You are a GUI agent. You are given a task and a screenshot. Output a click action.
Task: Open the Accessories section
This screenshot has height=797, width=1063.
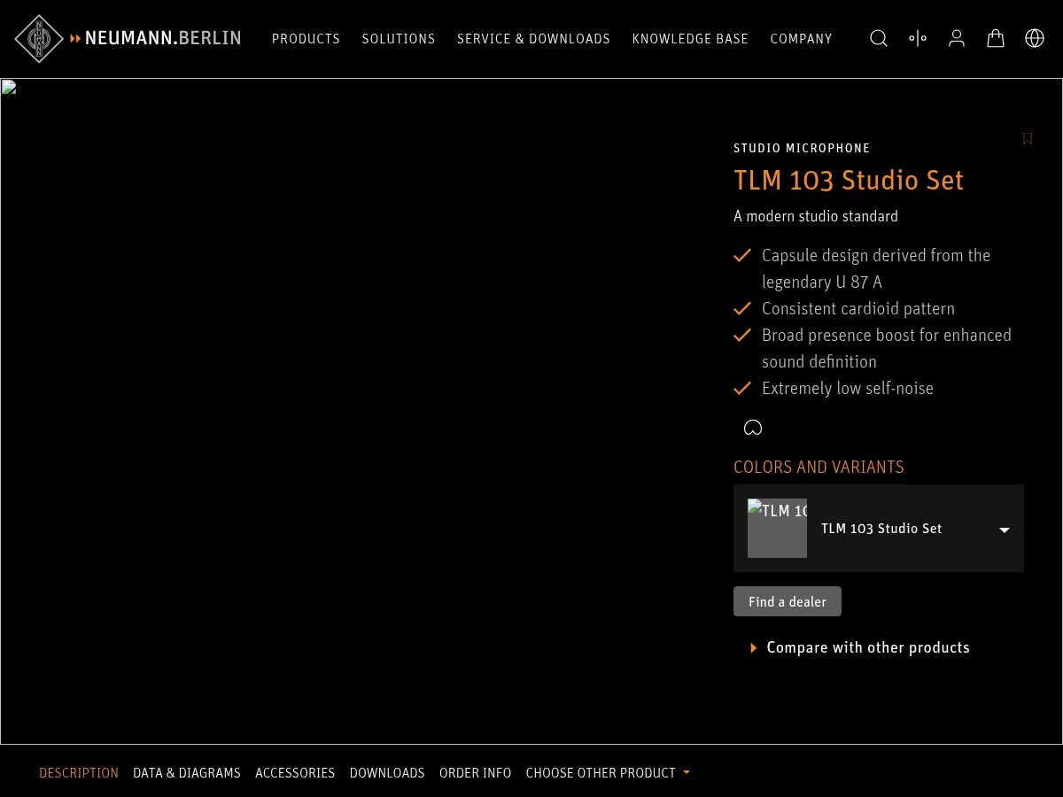pos(295,772)
